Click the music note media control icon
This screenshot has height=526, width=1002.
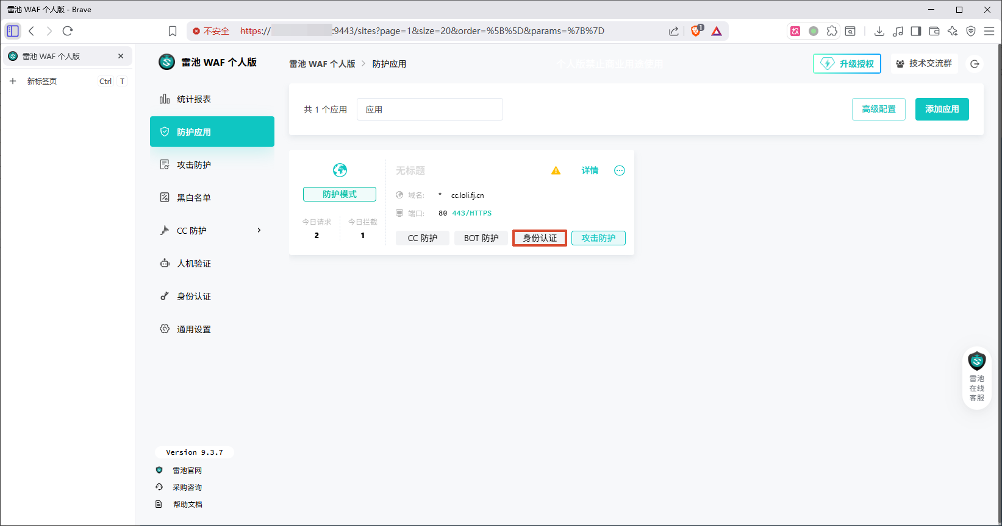coord(898,31)
